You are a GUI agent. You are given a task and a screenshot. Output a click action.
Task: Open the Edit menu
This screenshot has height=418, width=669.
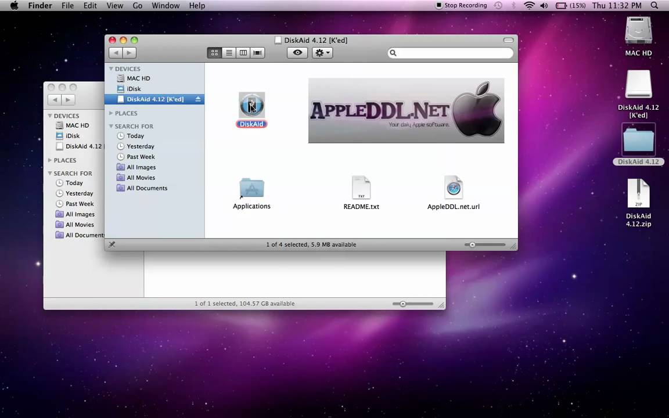coord(90,6)
